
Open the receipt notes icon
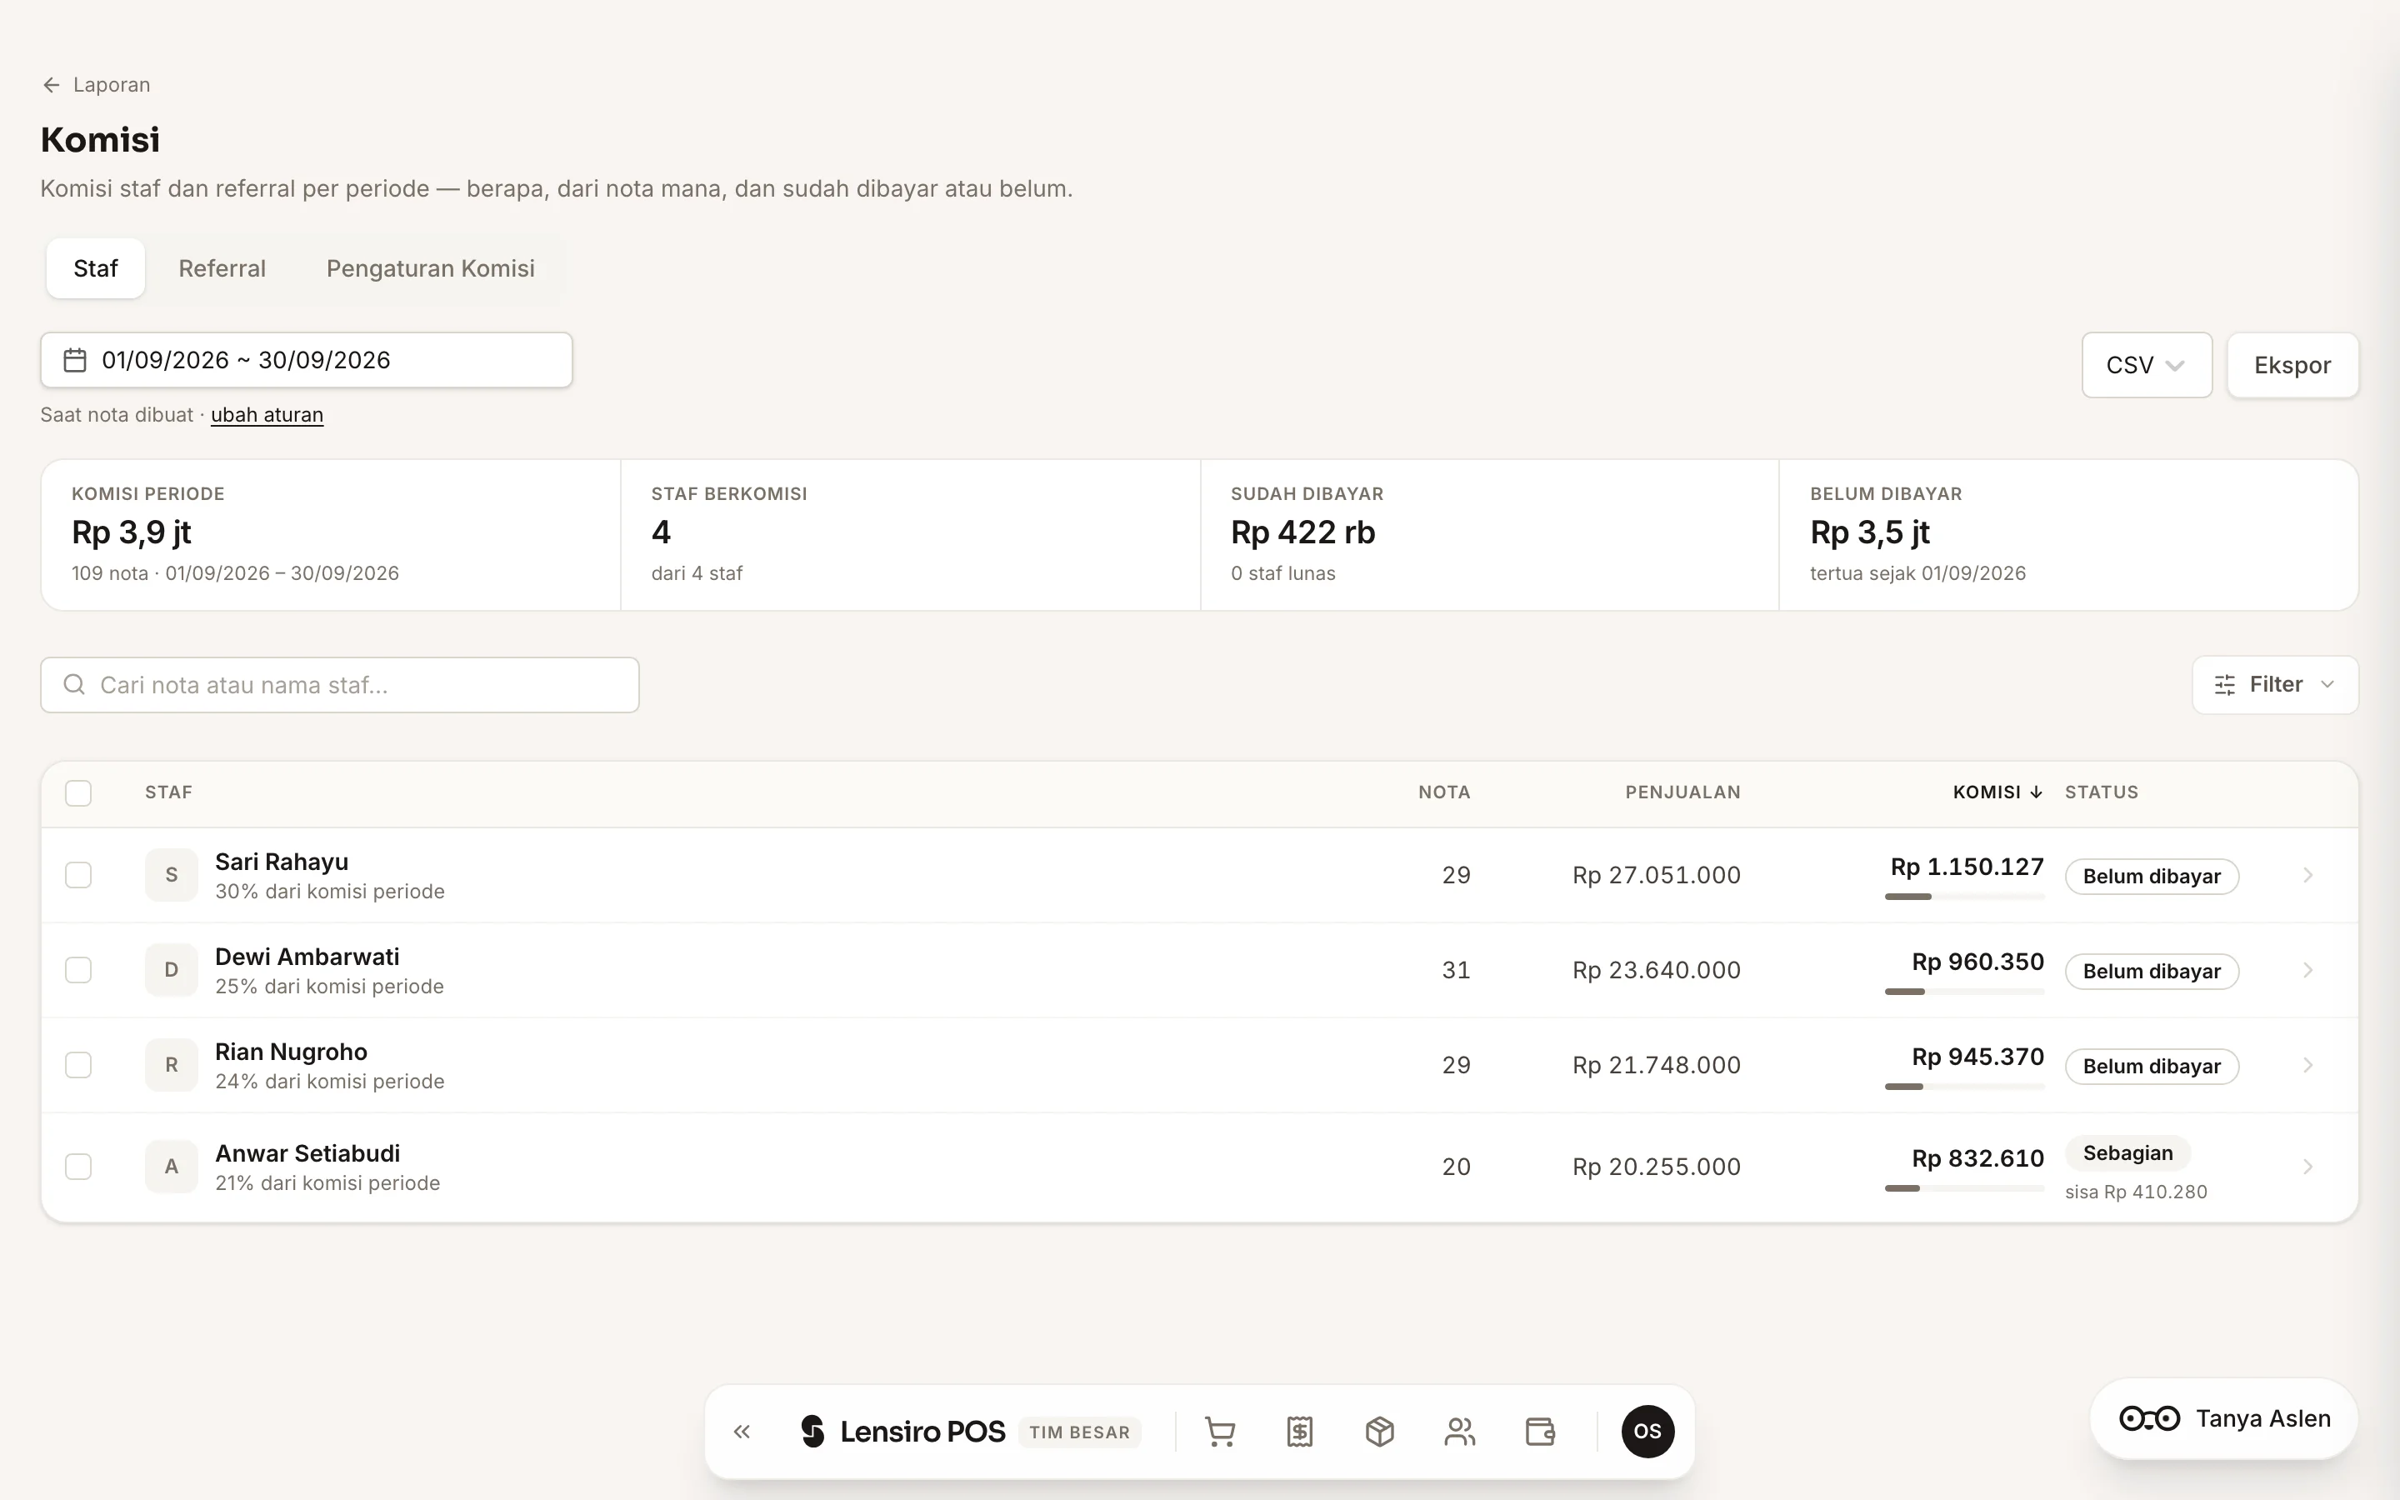[x=1300, y=1432]
